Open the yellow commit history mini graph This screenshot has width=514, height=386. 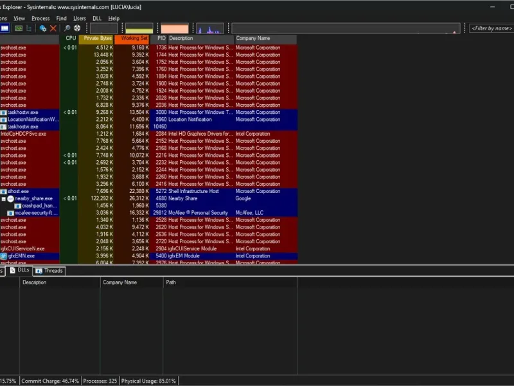click(x=139, y=28)
